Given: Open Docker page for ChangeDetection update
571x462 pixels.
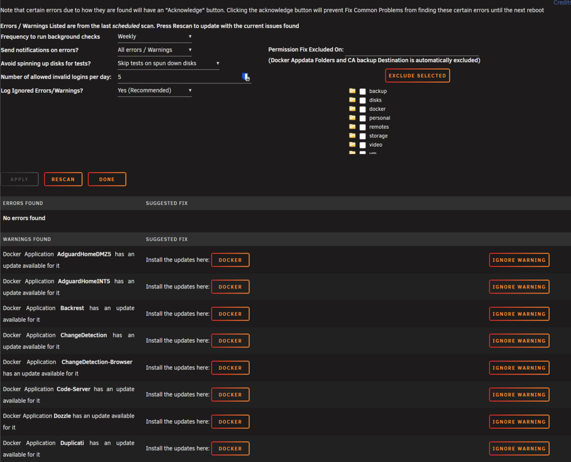Looking at the screenshot, I should pos(230,341).
